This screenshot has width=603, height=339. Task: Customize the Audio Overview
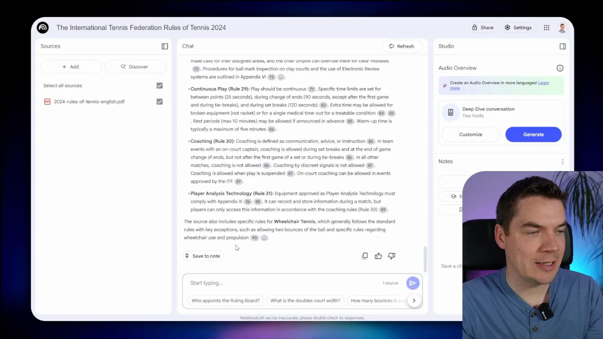pos(471,134)
